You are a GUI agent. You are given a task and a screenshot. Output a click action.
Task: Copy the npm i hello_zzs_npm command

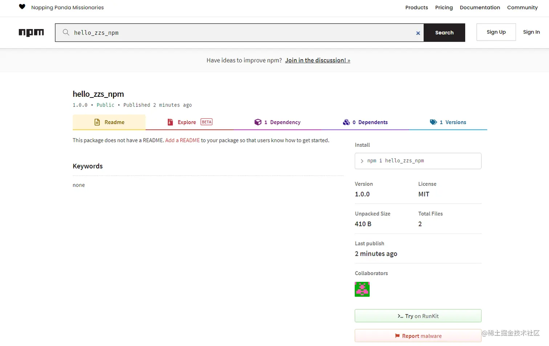click(x=418, y=161)
